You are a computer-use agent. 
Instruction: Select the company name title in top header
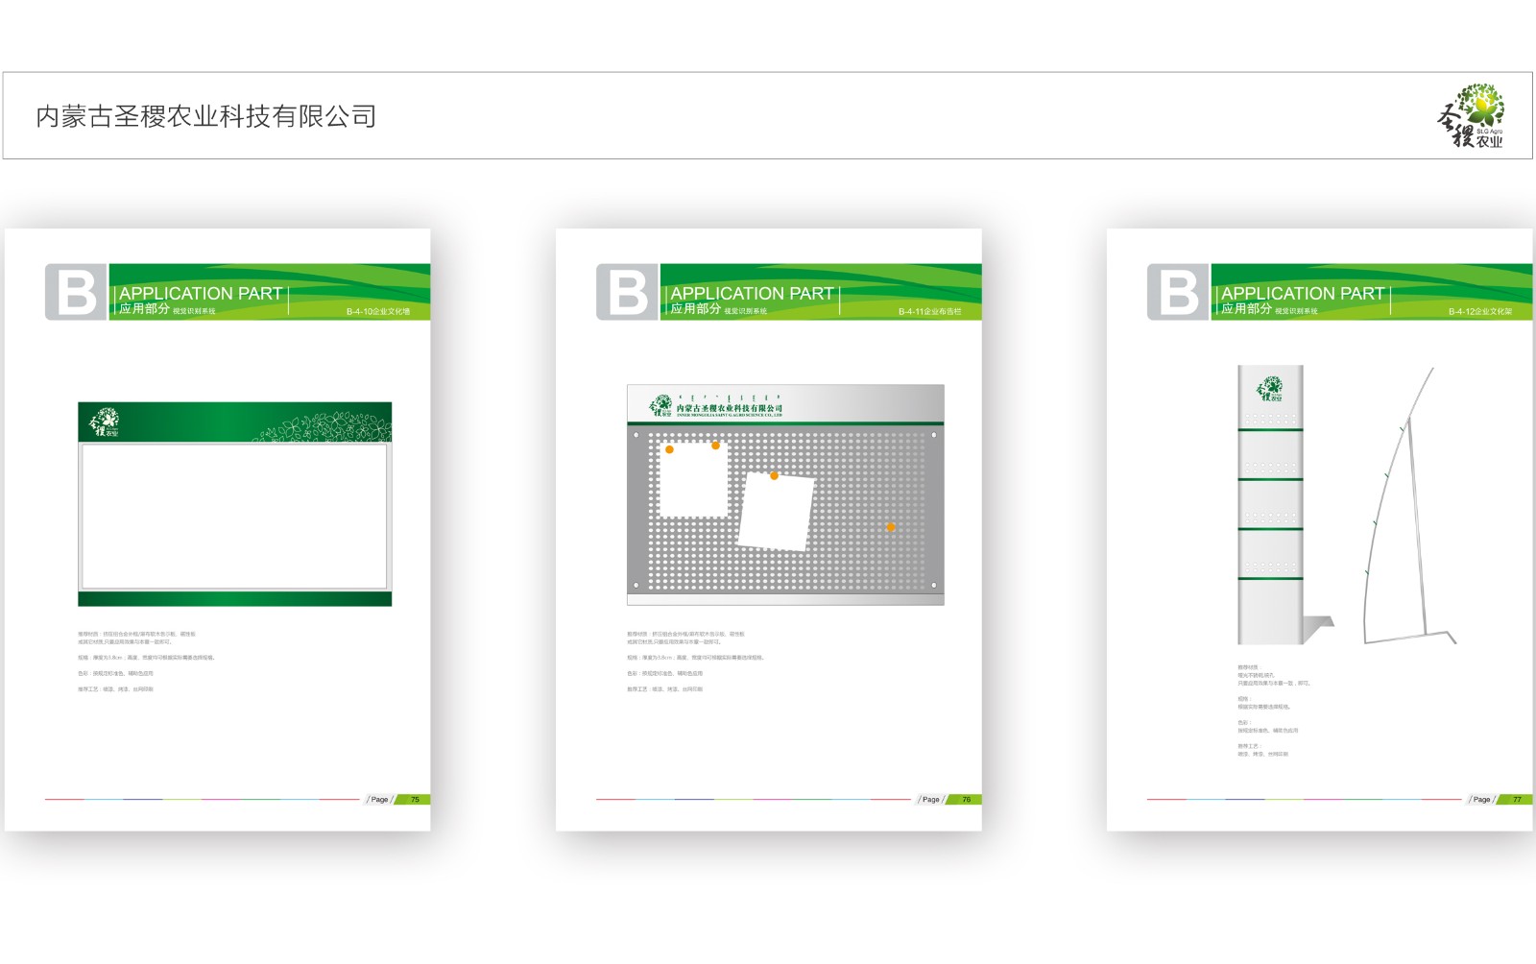coord(206,116)
